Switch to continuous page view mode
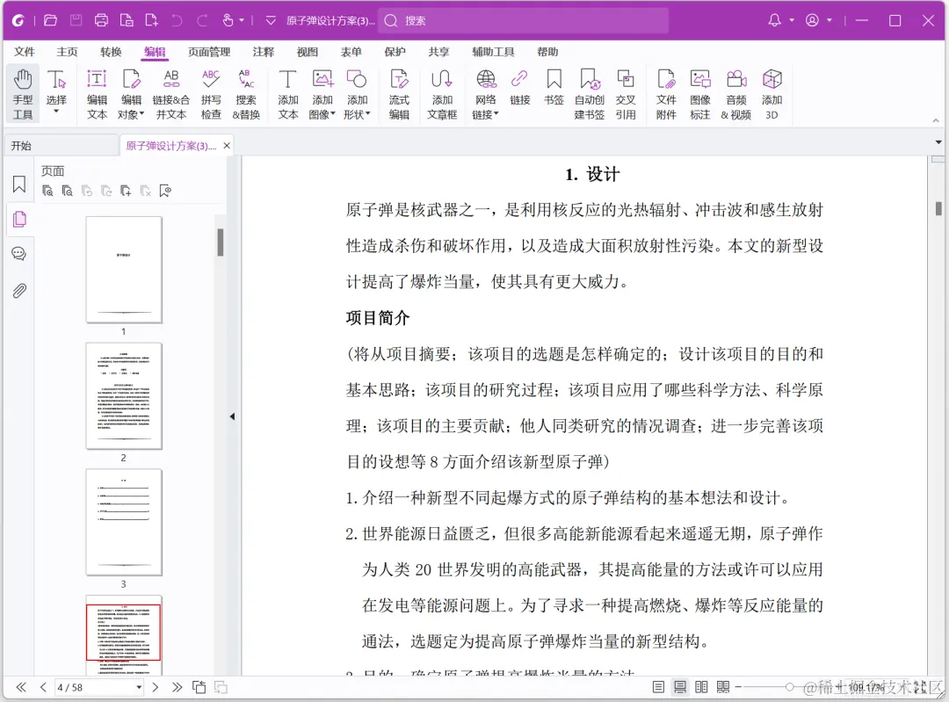Viewport: 949px width, 702px height. (680, 687)
